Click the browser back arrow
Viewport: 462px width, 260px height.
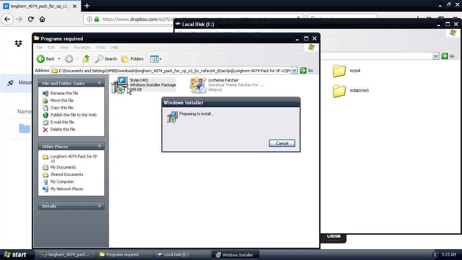pos(7,19)
